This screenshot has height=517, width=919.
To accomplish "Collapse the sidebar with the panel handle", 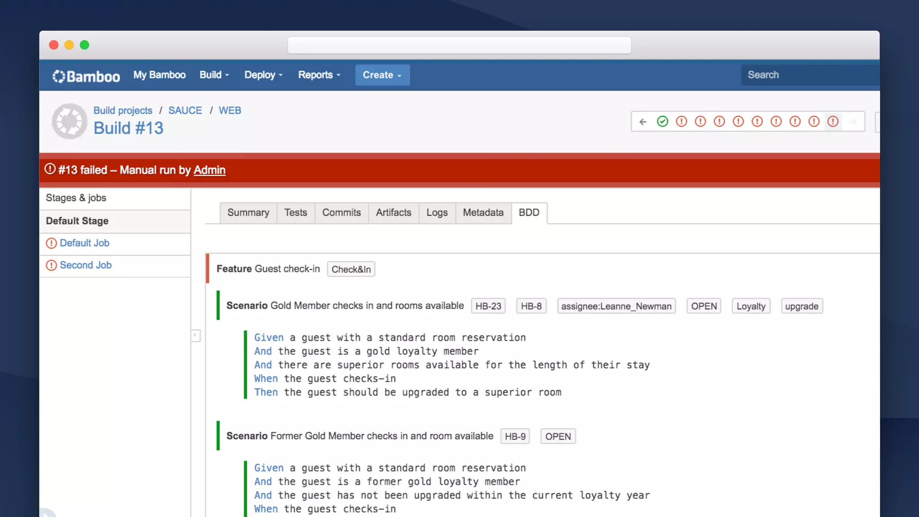I will (196, 335).
